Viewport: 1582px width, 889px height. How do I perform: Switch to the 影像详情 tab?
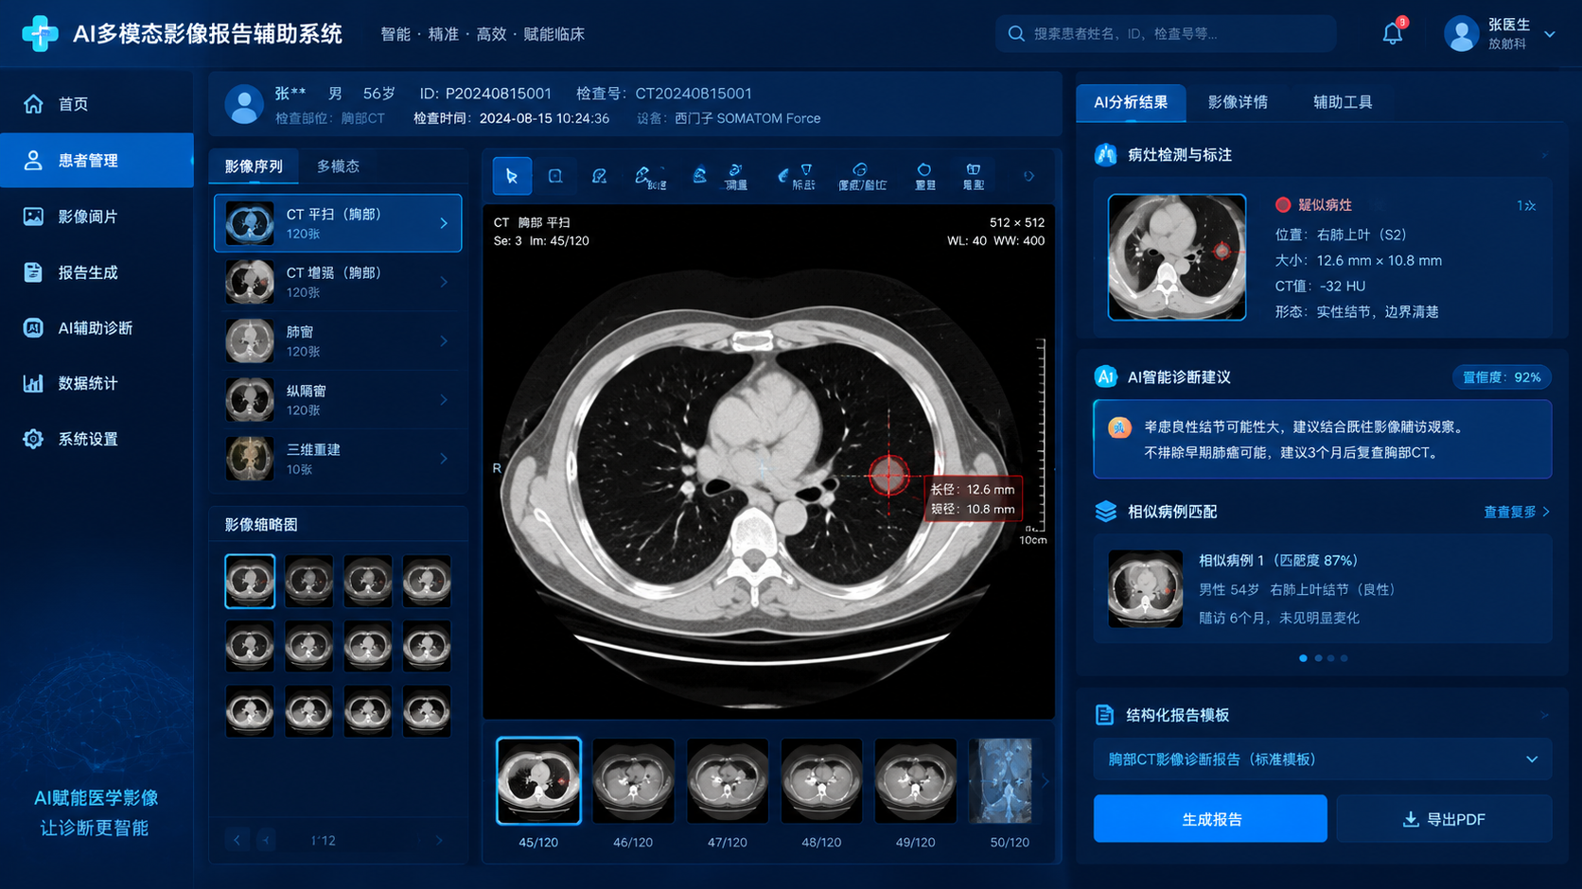coord(1238,102)
